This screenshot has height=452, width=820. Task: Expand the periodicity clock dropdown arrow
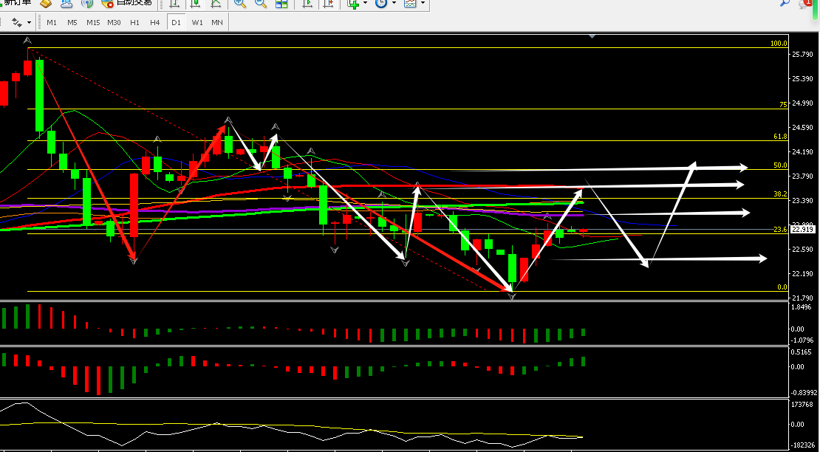coord(394,4)
